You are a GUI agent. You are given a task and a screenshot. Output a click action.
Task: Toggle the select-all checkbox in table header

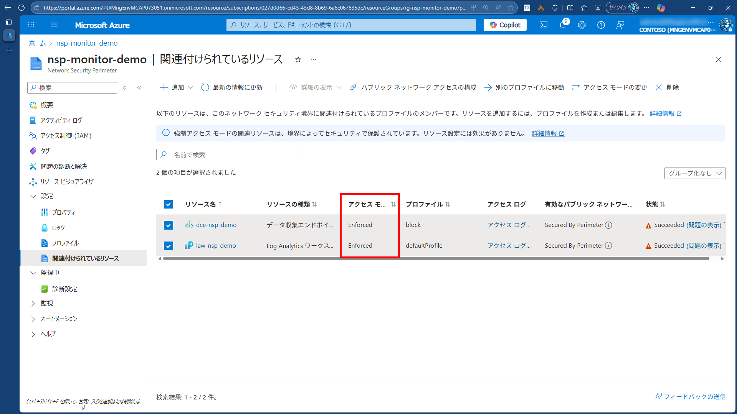coord(169,204)
